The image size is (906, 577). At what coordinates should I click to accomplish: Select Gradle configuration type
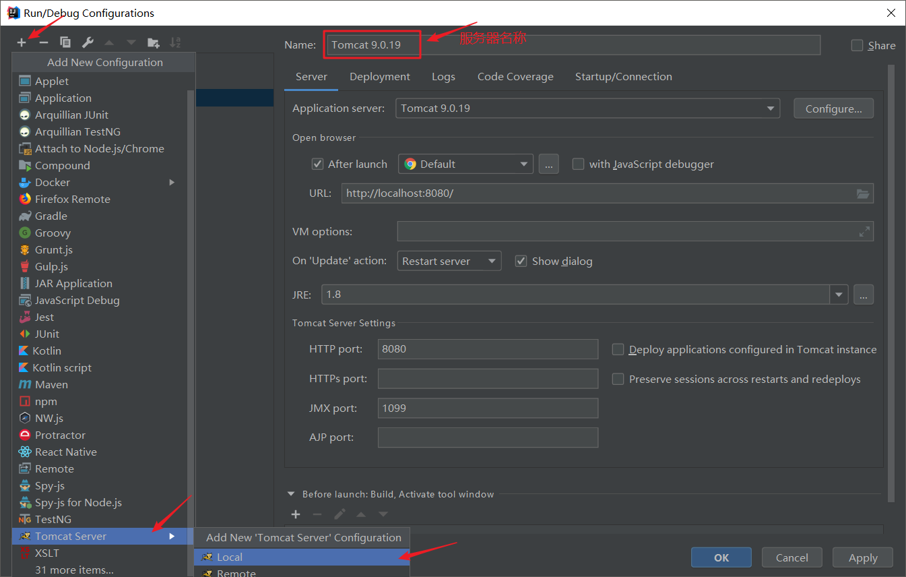coord(99,216)
